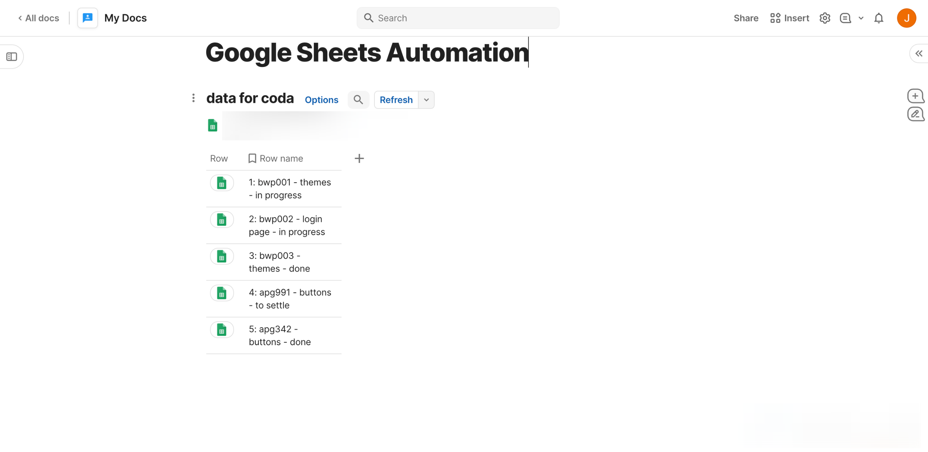The width and height of the screenshot is (928, 452).
Task: Add a column with plus icon
Action: point(359,158)
